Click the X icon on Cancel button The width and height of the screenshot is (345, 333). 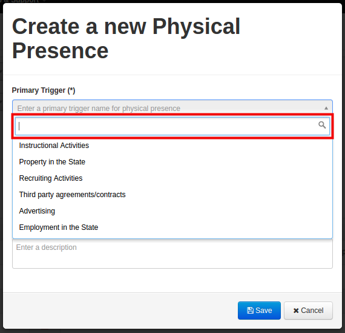tap(296, 311)
